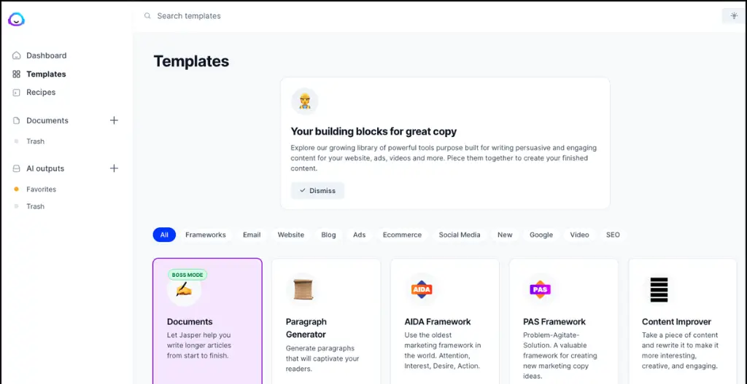747x384 pixels.
Task: Click the plus icon beside AI outputs
Action: pyautogui.click(x=114, y=168)
